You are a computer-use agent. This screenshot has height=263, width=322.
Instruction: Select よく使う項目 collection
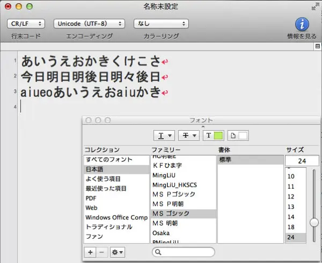click(x=116, y=179)
